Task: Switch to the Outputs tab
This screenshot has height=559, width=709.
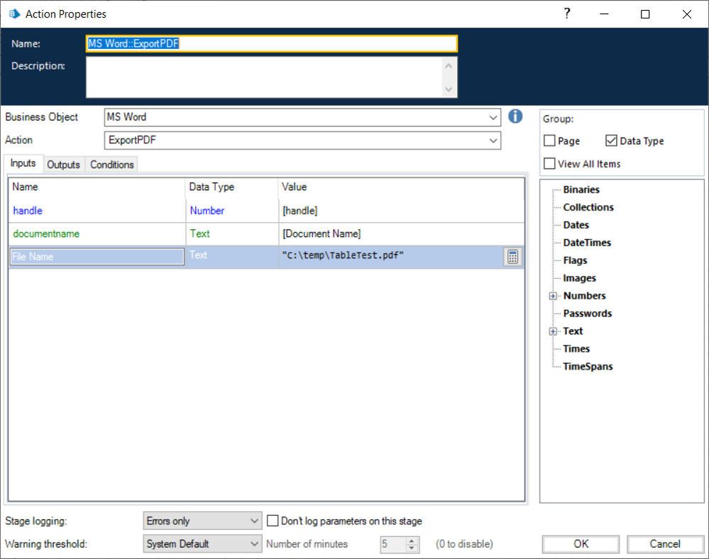Action: [63, 165]
